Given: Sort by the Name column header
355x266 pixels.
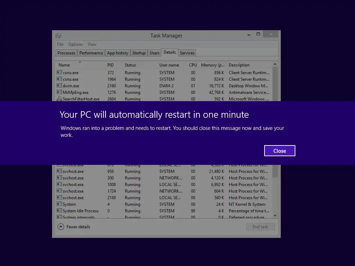Looking at the screenshot, I should 64,65.
